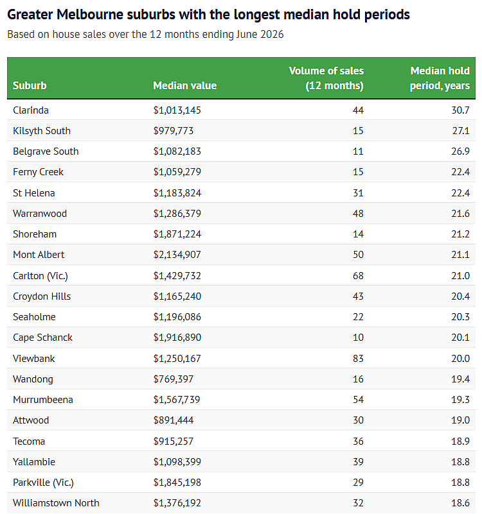Click the Suburb column header
The height and width of the screenshot is (514, 482).
click(30, 85)
